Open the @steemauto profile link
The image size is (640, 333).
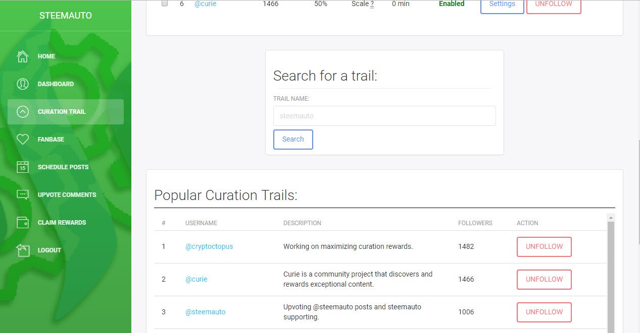(x=206, y=312)
